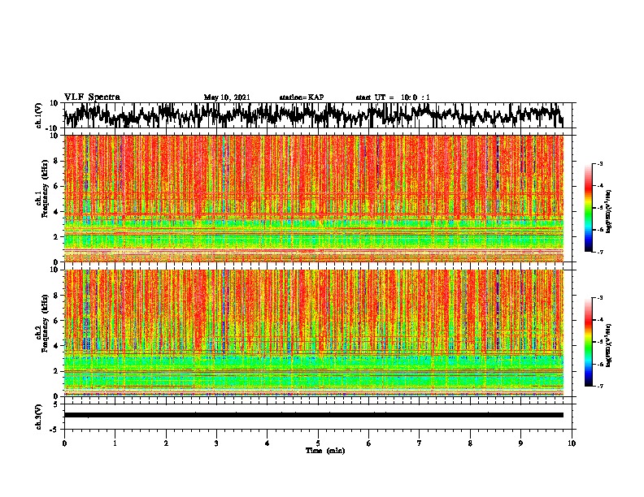Click the upper color scale bar for ch.1

pos(589,208)
